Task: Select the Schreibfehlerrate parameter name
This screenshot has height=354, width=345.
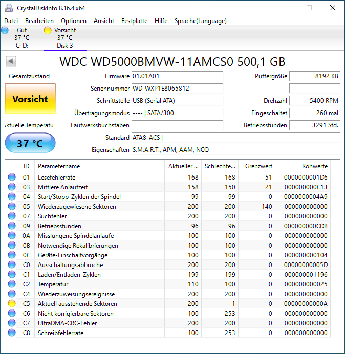Action: tap(60, 333)
